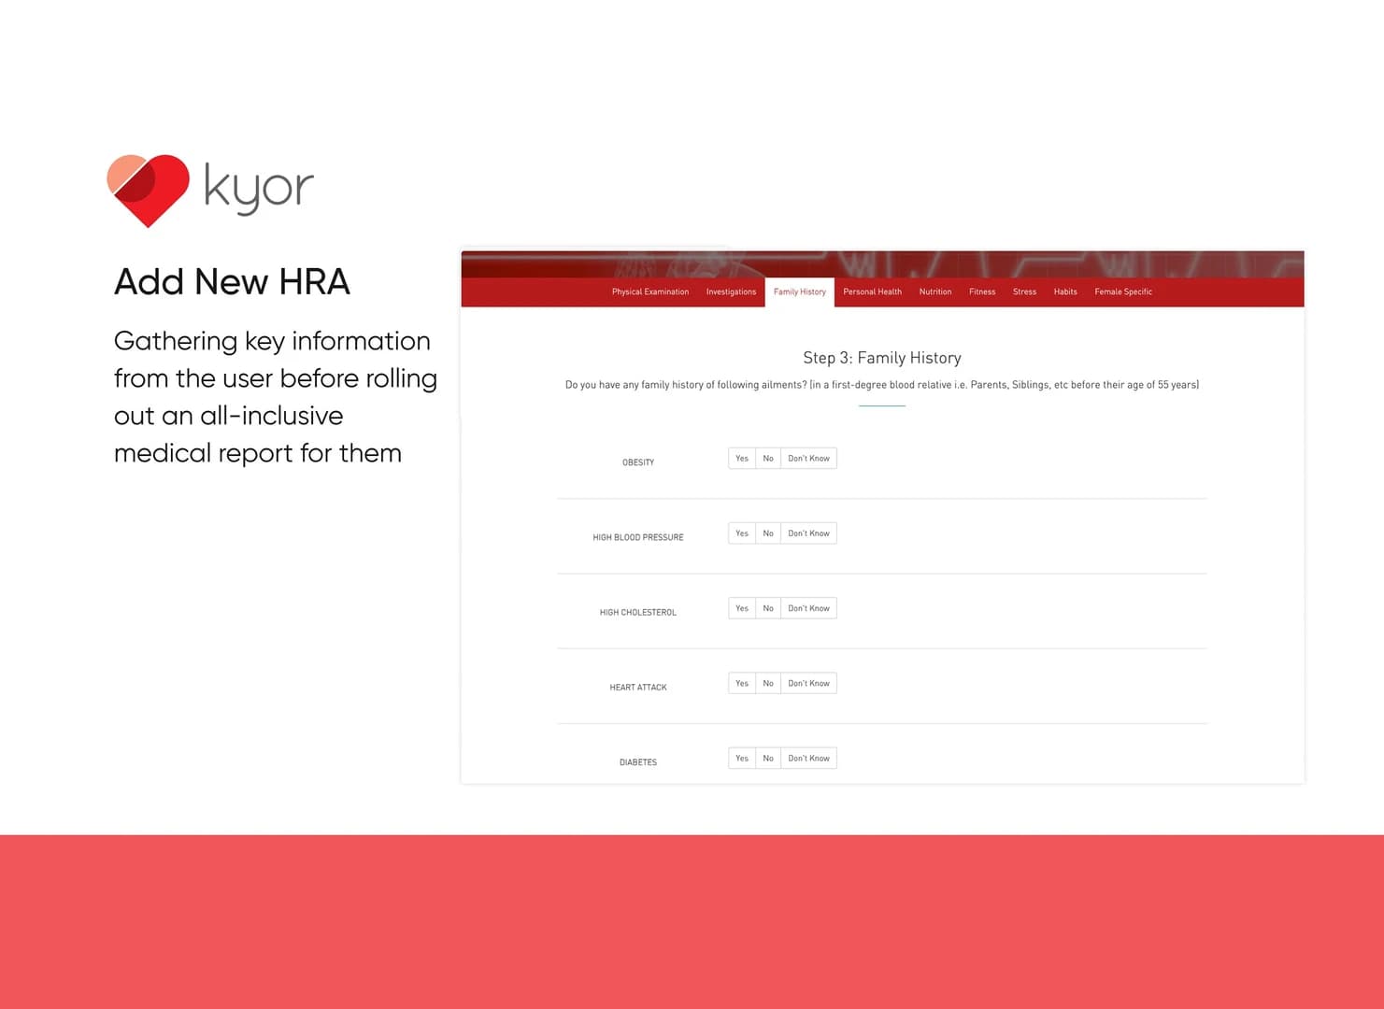Viewport: 1384px width, 1009px height.
Task: Click the HEART ATTACK label
Action: pos(638,688)
